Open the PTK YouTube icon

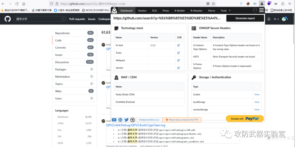pos(114,120)
